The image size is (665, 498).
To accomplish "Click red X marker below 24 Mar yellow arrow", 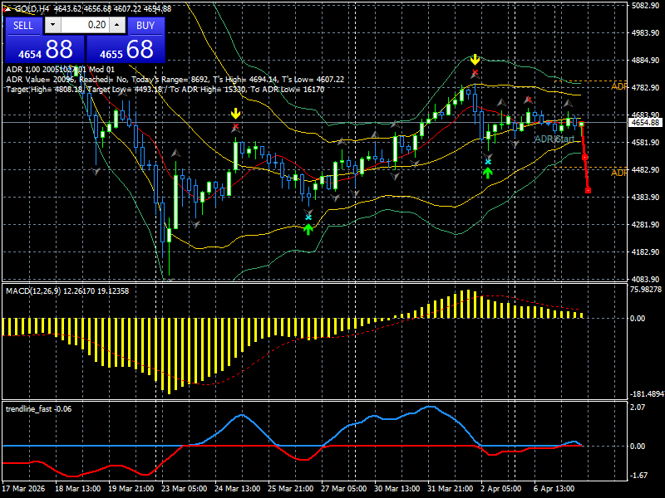I will tap(236, 127).
